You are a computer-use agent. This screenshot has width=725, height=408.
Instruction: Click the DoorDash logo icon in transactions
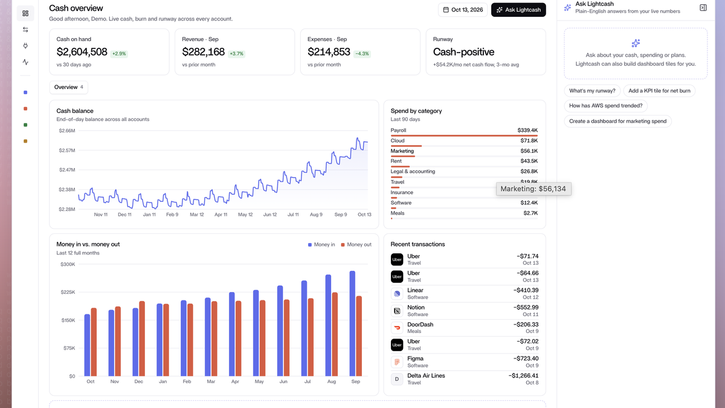tap(397, 328)
